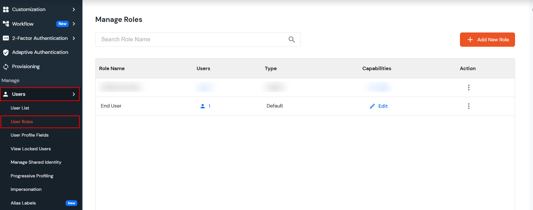Expand 2-Factor Authentication submenu arrow
The height and width of the screenshot is (210, 533).
[74, 38]
